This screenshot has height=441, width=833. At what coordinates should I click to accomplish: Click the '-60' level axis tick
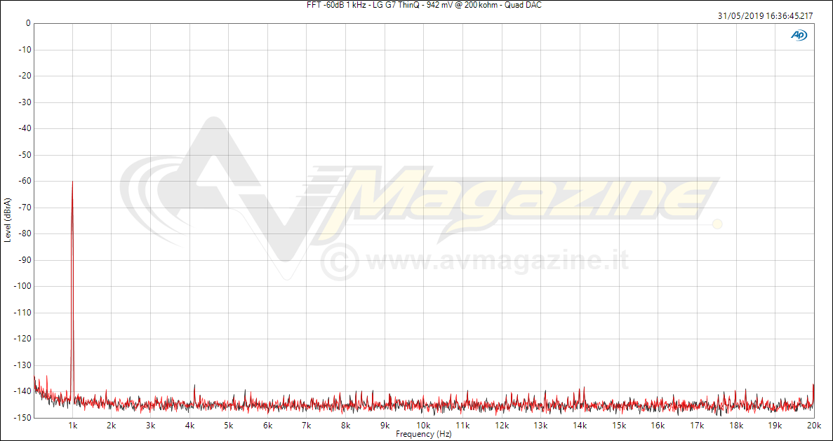(x=24, y=181)
